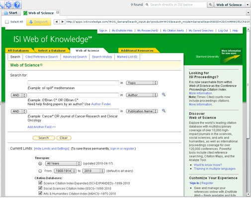Screen dimensions: 251x198
Task: Click the sign in or register link
Action: [122, 149]
